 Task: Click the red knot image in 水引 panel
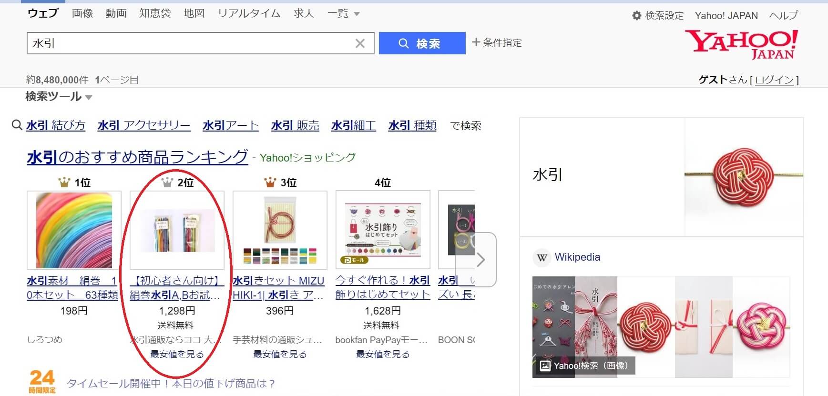coord(744,177)
